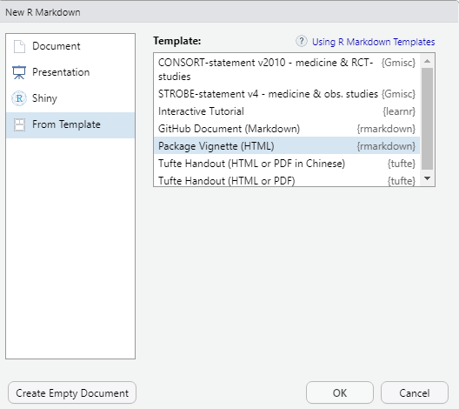Image resolution: width=459 pixels, height=409 pixels.
Task: Click the question mark help icon
Action: tap(301, 41)
